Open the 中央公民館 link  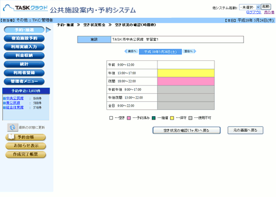[x=15, y=98]
